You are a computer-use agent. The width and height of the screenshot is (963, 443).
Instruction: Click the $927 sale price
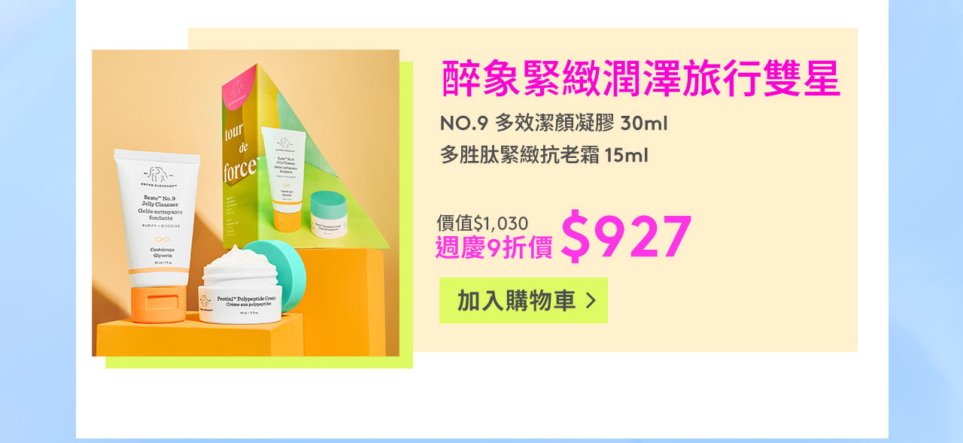coord(626,237)
